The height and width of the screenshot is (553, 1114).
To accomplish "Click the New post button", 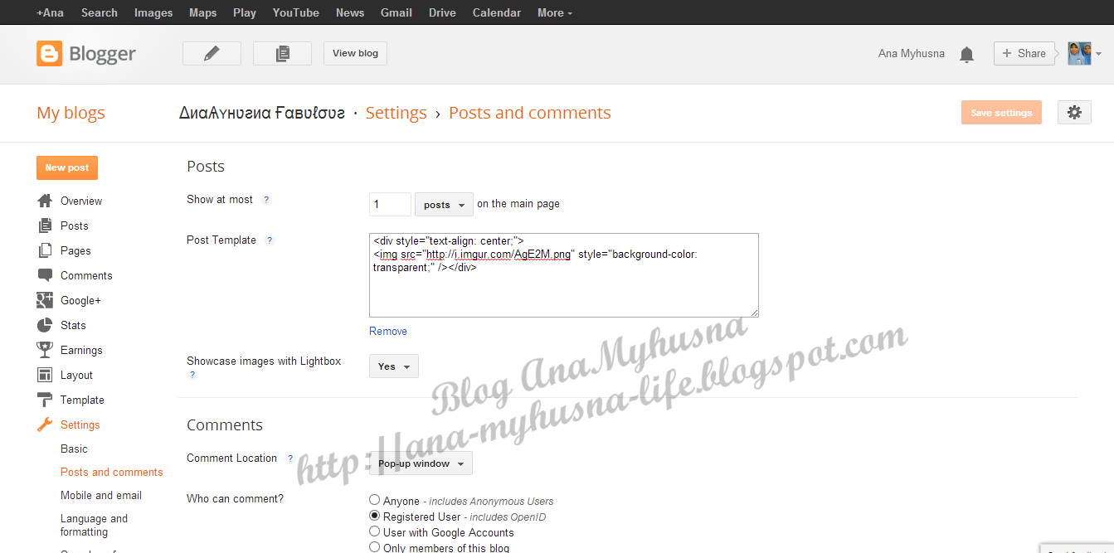I will tap(67, 167).
